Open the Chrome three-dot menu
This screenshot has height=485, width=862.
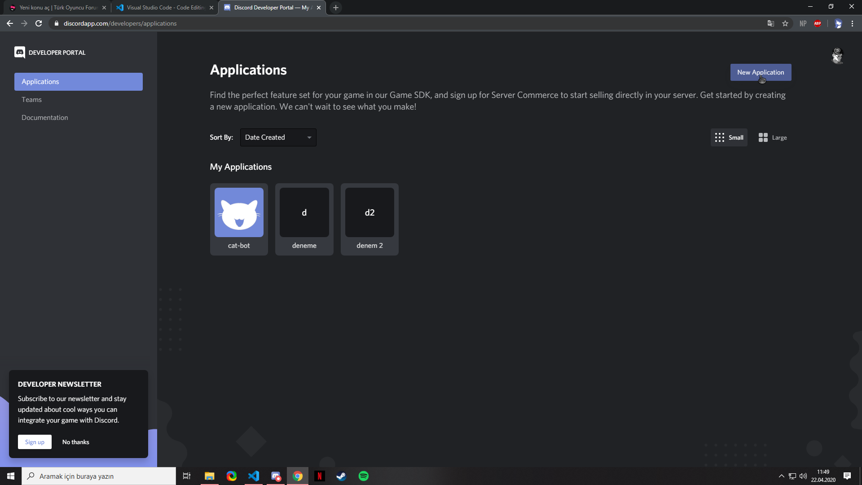coord(852,23)
